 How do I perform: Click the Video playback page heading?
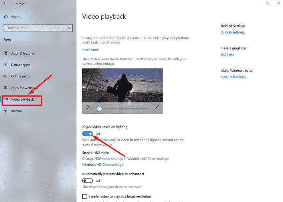(104, 17)
